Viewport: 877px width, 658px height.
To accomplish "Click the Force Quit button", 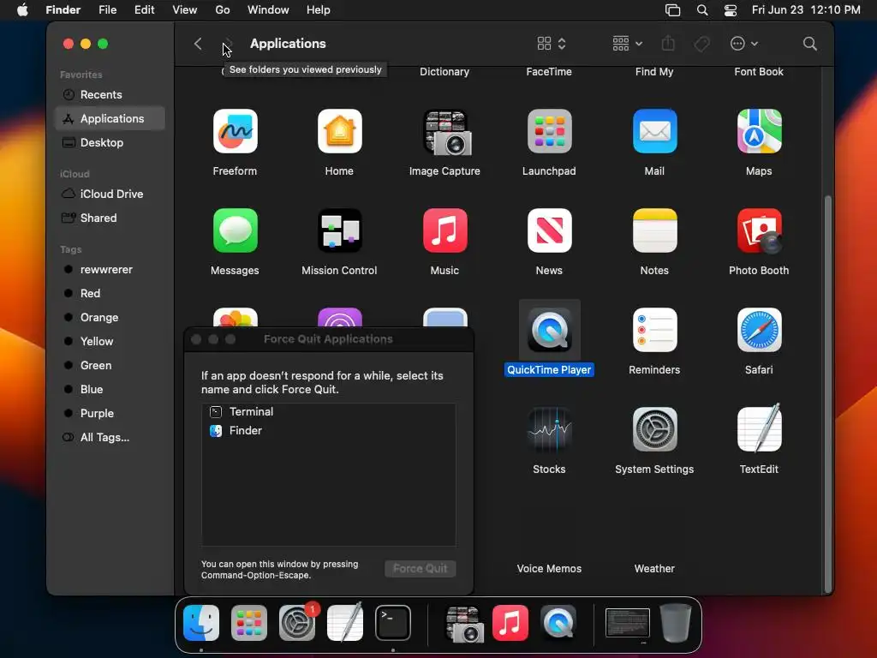I will (420, 569).
